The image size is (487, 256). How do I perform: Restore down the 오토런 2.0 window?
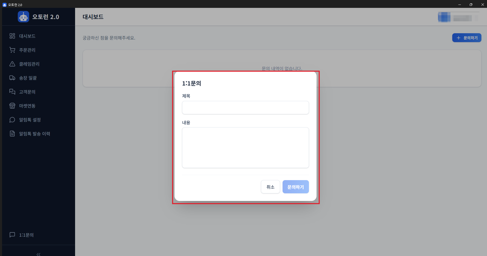(471, 5)
